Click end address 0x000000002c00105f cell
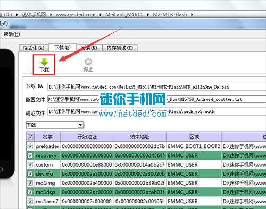 [139, 202]
